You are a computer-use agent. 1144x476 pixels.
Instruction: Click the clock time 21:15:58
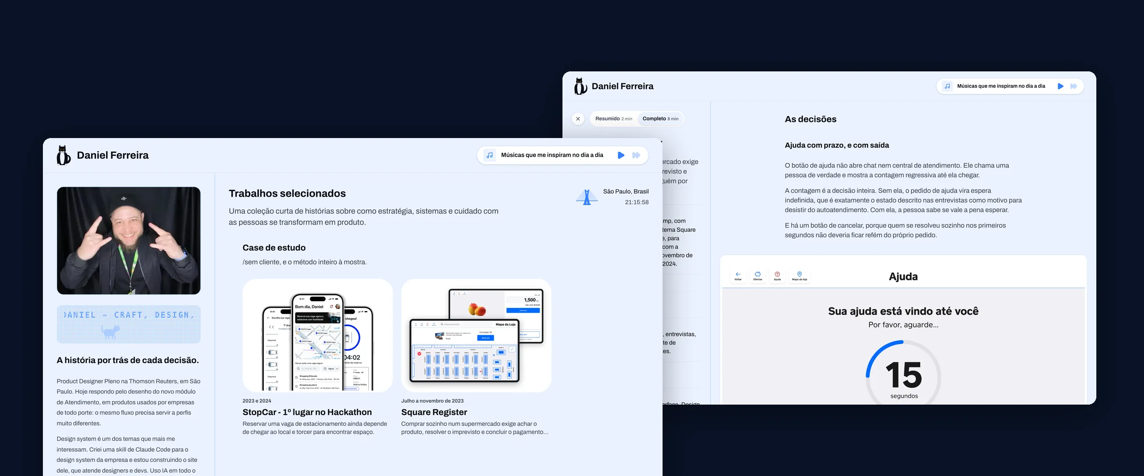tap(637, 202)
